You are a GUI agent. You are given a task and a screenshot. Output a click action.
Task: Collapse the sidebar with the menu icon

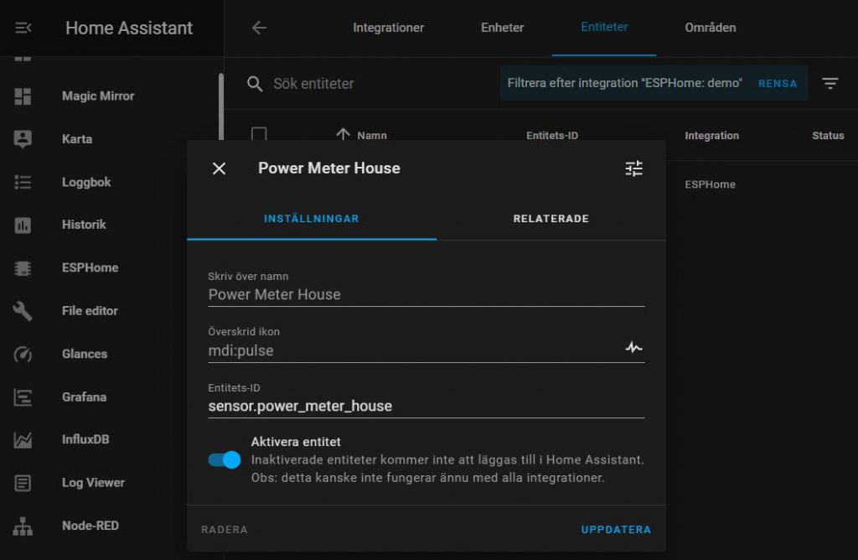[x=23, y=28]
